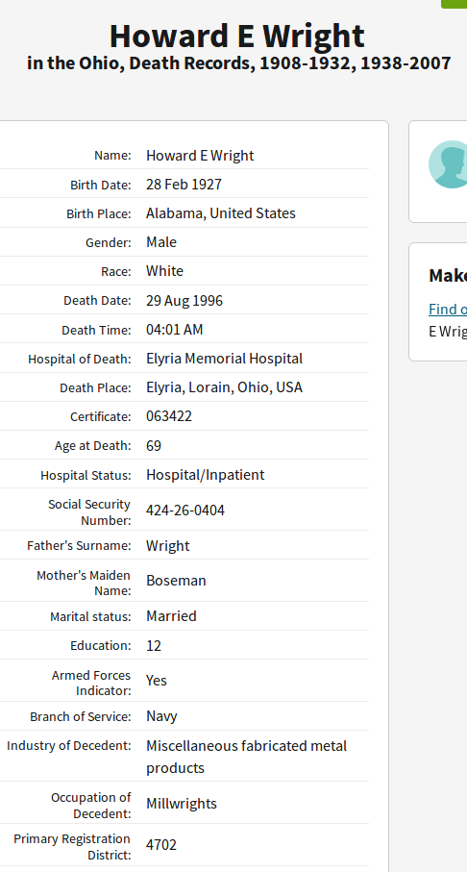This screenshot has width=467, height=872.
Task: Click 'Elyria Memorial Hospital' value
Action: (x=225, y=359)
